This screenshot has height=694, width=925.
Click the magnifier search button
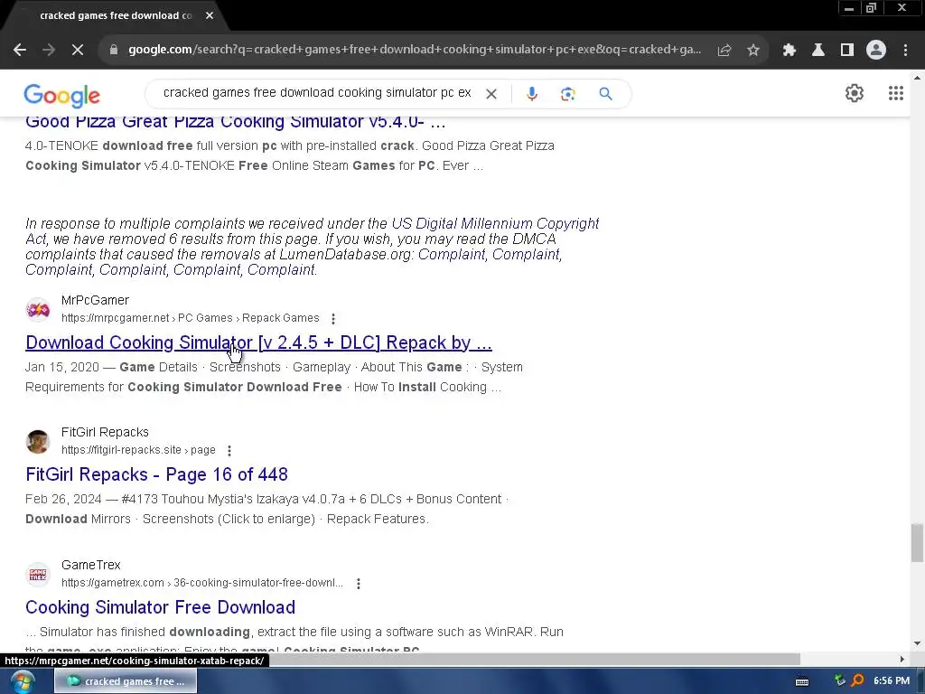click(605, 94)
